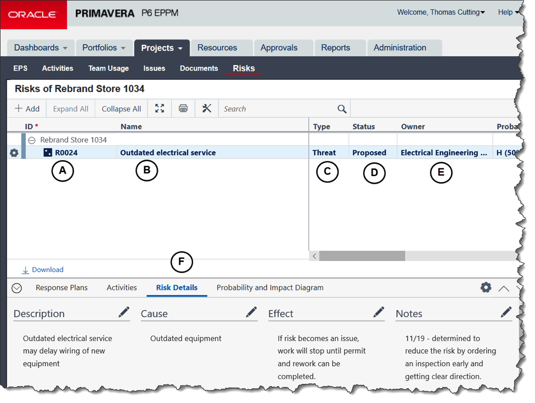Click the Rebrand Store 1034 group row
The image size is (535, 403).
click(x=74, y=140)
